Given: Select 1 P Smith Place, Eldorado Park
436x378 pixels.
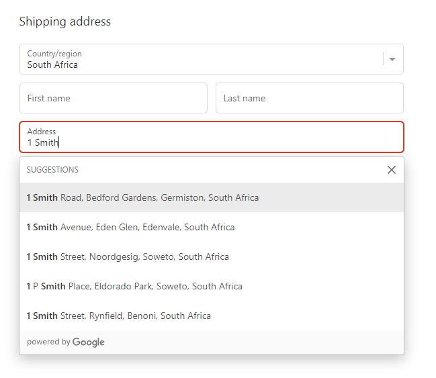Looking at the screenshot, I should click(x=134, y=286).
